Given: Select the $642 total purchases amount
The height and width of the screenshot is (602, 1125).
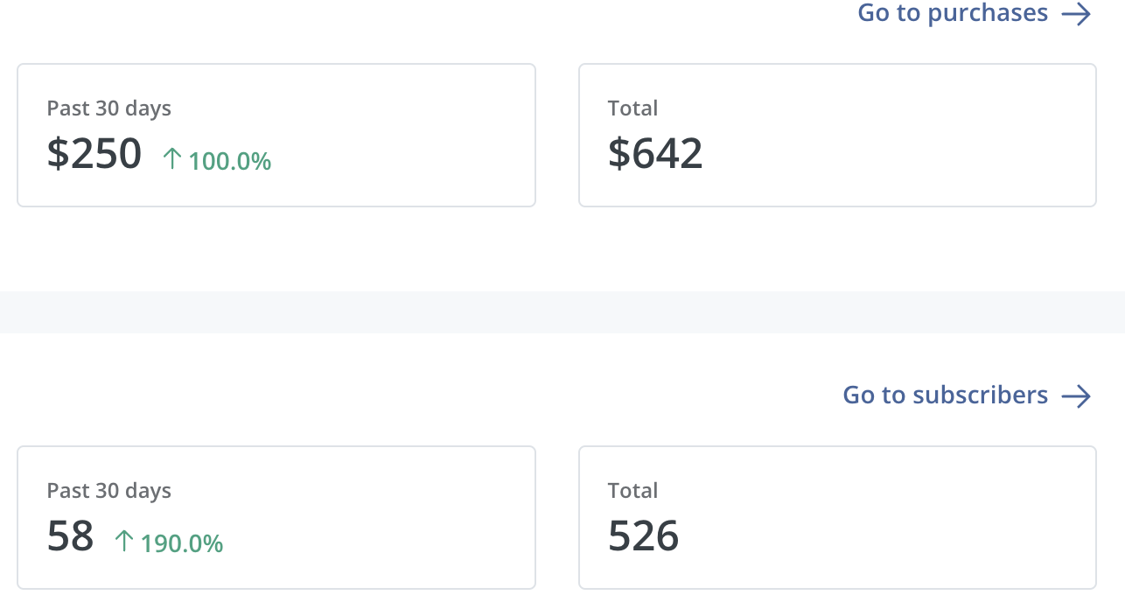Looking at the screenshot, I should [x=655, y=154].
